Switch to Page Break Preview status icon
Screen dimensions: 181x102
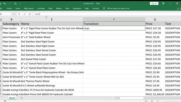pyautogui.click(x=158, y=101)
